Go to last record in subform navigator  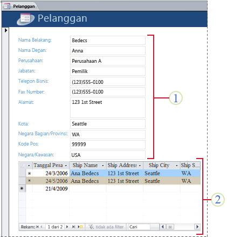73,227
